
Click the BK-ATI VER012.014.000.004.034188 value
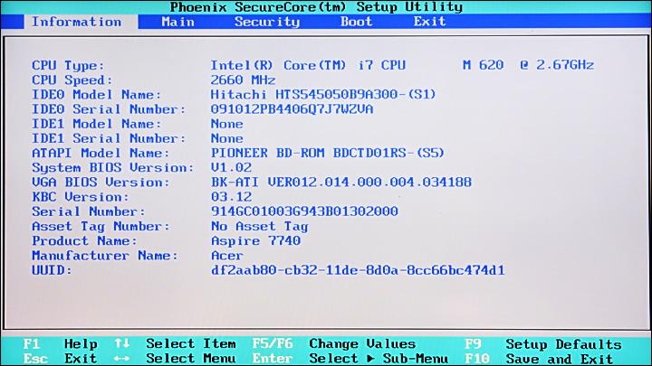click(341, 183)
